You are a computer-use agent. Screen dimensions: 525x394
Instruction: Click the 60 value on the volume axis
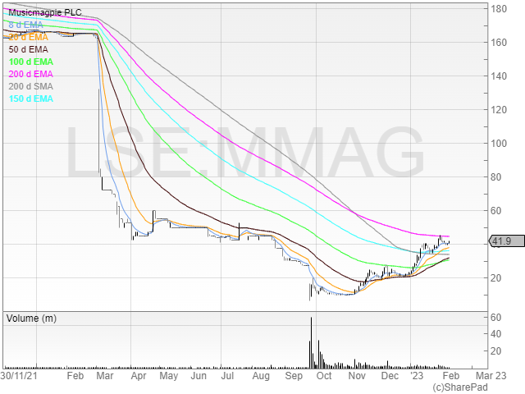[496, 318]
